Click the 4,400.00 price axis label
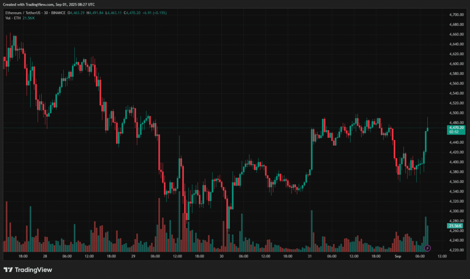 point(457,162)
